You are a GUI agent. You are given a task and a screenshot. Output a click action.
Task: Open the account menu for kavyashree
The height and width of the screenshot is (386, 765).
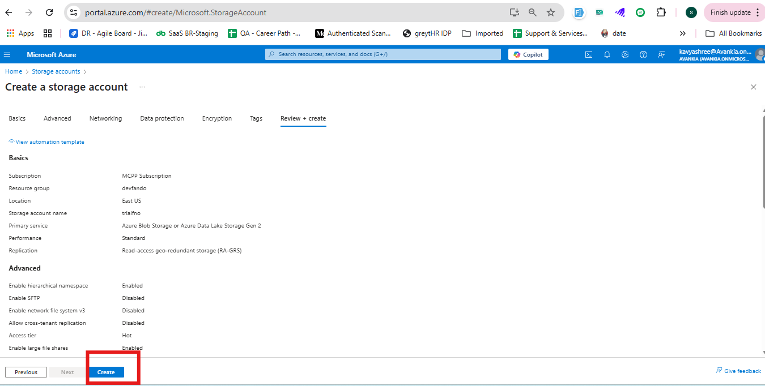(x=720, y=54)
